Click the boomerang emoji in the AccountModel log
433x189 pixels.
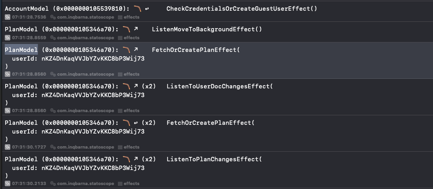pyautogui.click(x=137, y=8)
